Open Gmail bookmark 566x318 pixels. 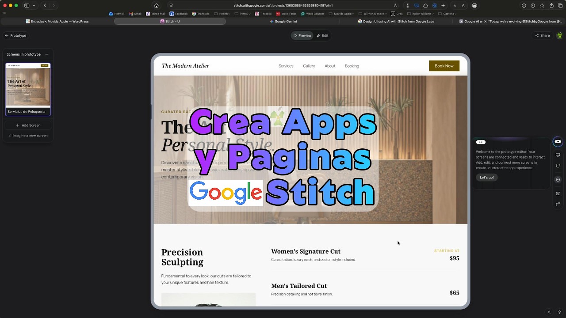pos(135,14)
